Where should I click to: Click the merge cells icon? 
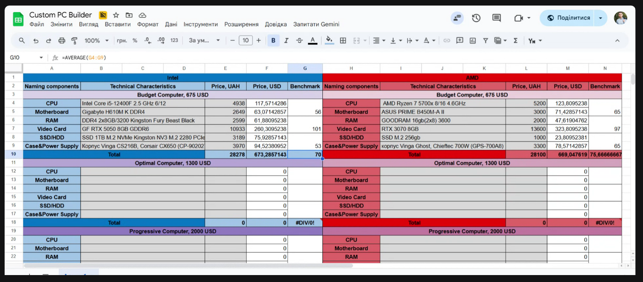[356, 41]
